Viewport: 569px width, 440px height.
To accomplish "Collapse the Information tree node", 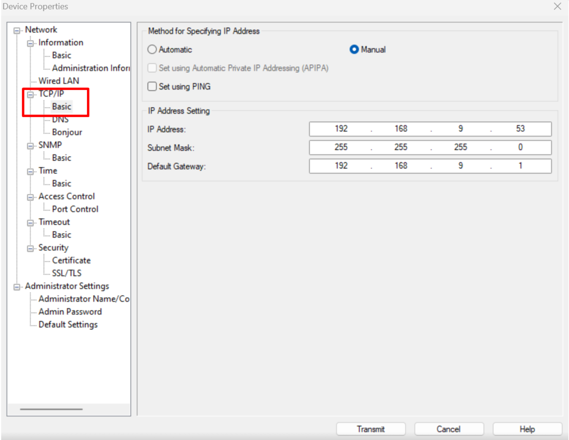I will pyautogui.click(x=30, y=43).
